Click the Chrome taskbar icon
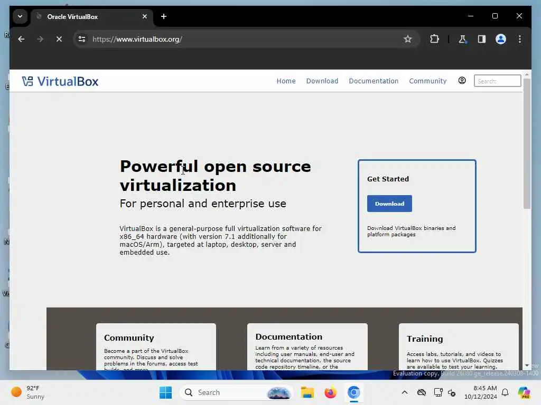Screen dimensions: 541x405 point(353,392)
